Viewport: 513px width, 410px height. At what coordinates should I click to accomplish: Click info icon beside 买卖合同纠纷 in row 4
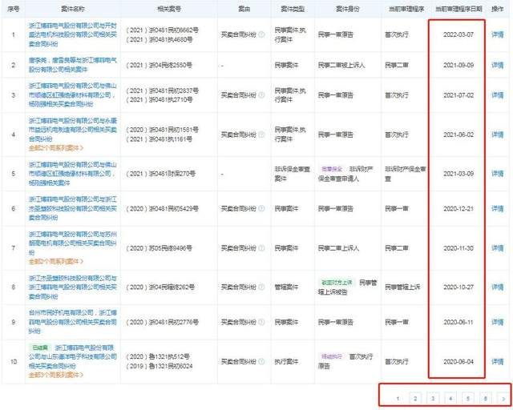click(261, 135)
